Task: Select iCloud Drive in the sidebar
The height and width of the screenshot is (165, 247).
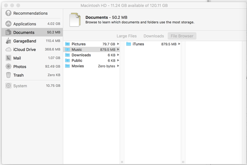Action: pyautogui.click(x=32, y=50)
